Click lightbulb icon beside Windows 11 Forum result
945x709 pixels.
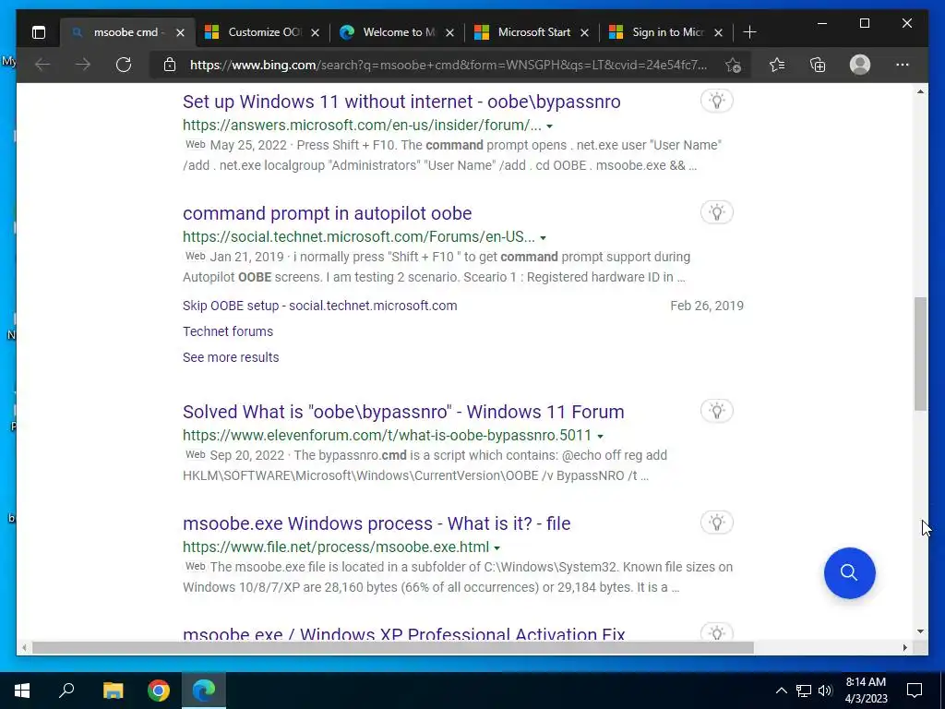(716, 411)
